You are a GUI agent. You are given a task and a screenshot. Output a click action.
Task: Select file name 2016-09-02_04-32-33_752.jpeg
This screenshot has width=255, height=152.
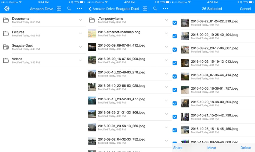click(121, 139)
